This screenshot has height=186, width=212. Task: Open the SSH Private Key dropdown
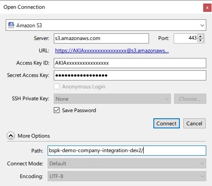(x=112, y=99)
